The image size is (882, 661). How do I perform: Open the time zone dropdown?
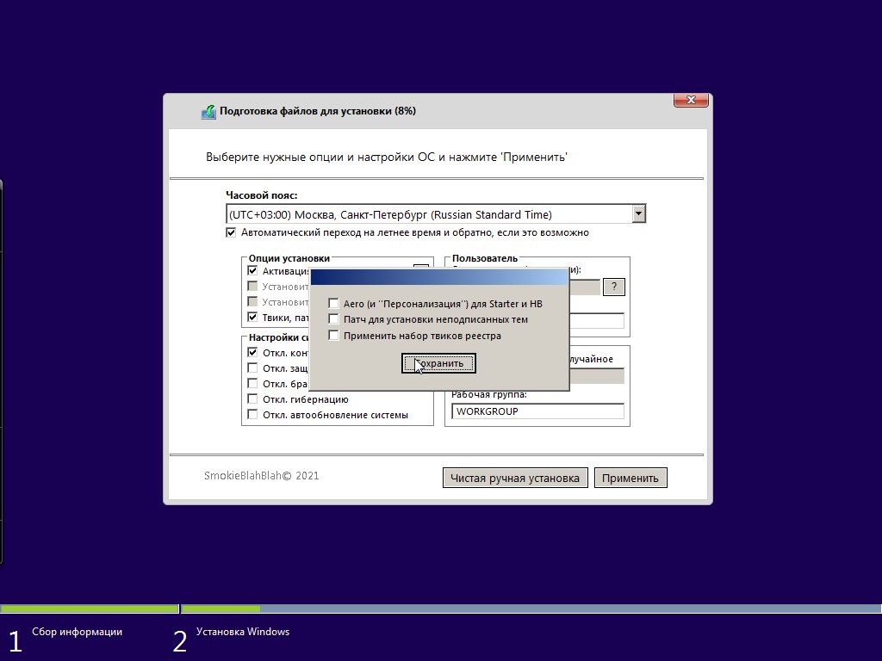[638, 213]
